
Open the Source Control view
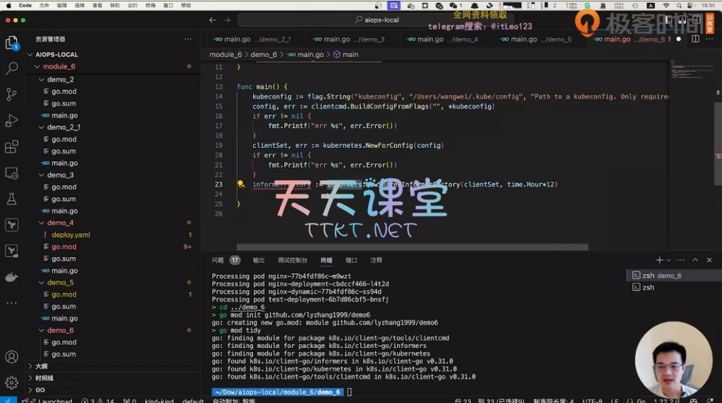coord(11,94)
